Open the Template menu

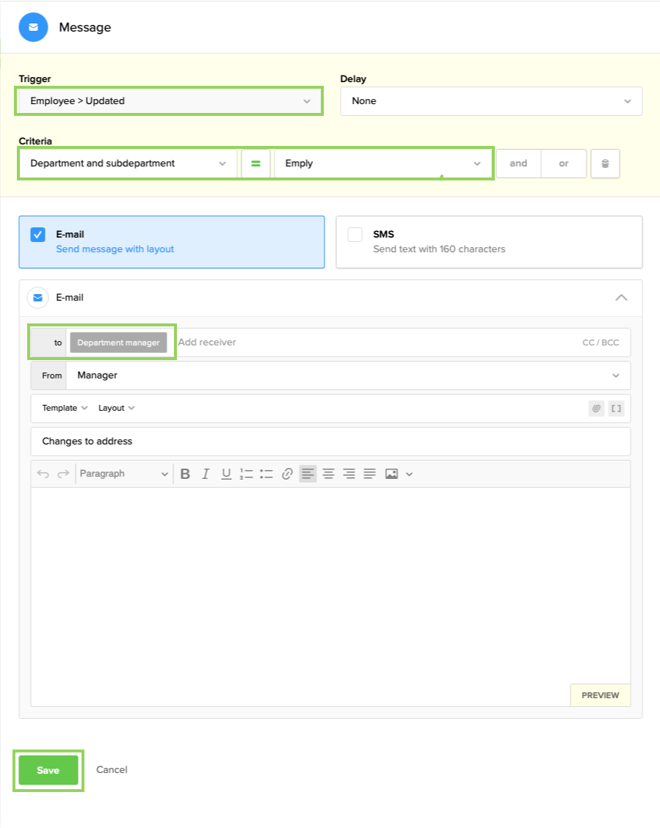[65, 408]
